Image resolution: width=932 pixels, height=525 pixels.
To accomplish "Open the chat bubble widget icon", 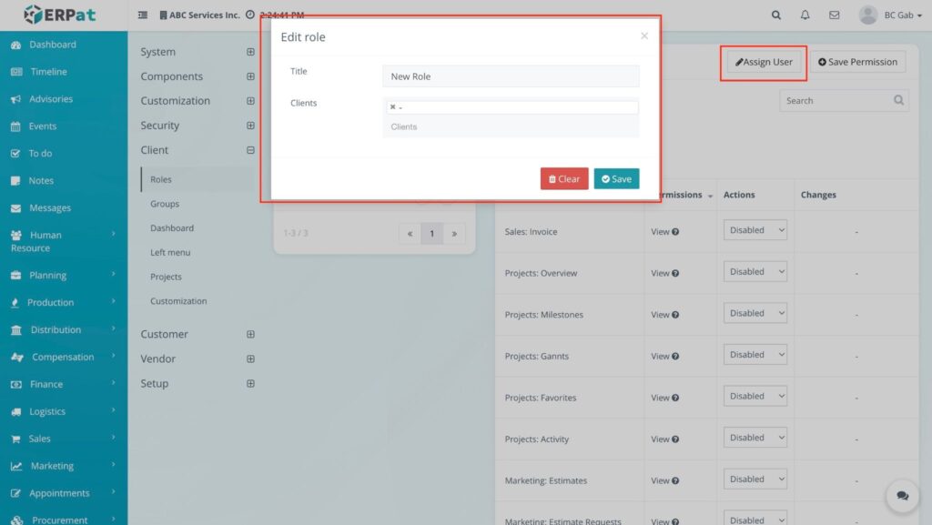I will (x=902, y=496).
